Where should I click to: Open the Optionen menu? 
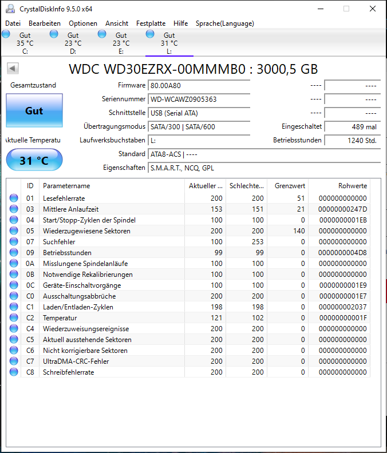(82, 23)
